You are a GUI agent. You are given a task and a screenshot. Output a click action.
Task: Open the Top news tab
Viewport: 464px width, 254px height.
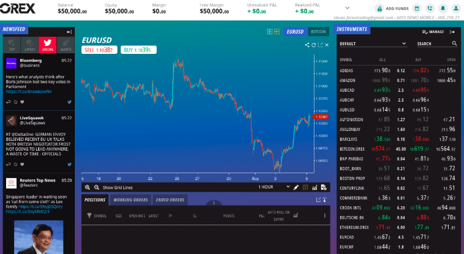pyautogui.click(x=12, y=45)
